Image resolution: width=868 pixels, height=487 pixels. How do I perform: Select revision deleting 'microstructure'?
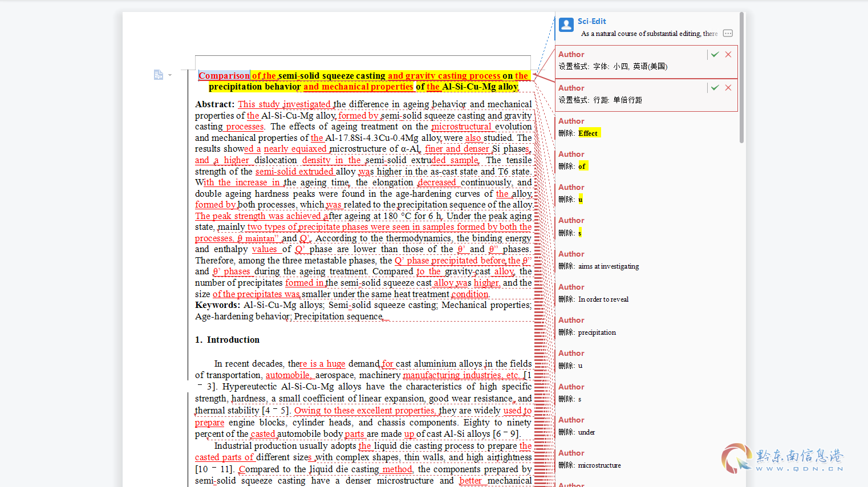click(646, 459)
